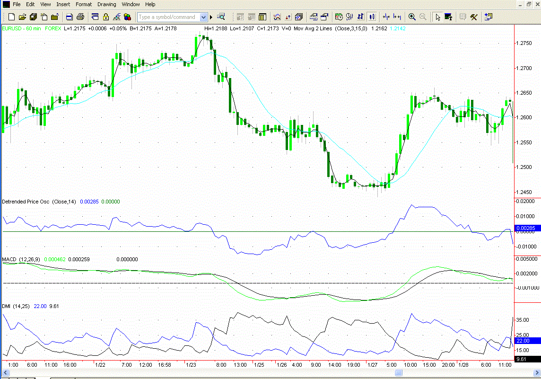
Task: Click the Save all stacked disks icon
Action: tap(33, 17)
